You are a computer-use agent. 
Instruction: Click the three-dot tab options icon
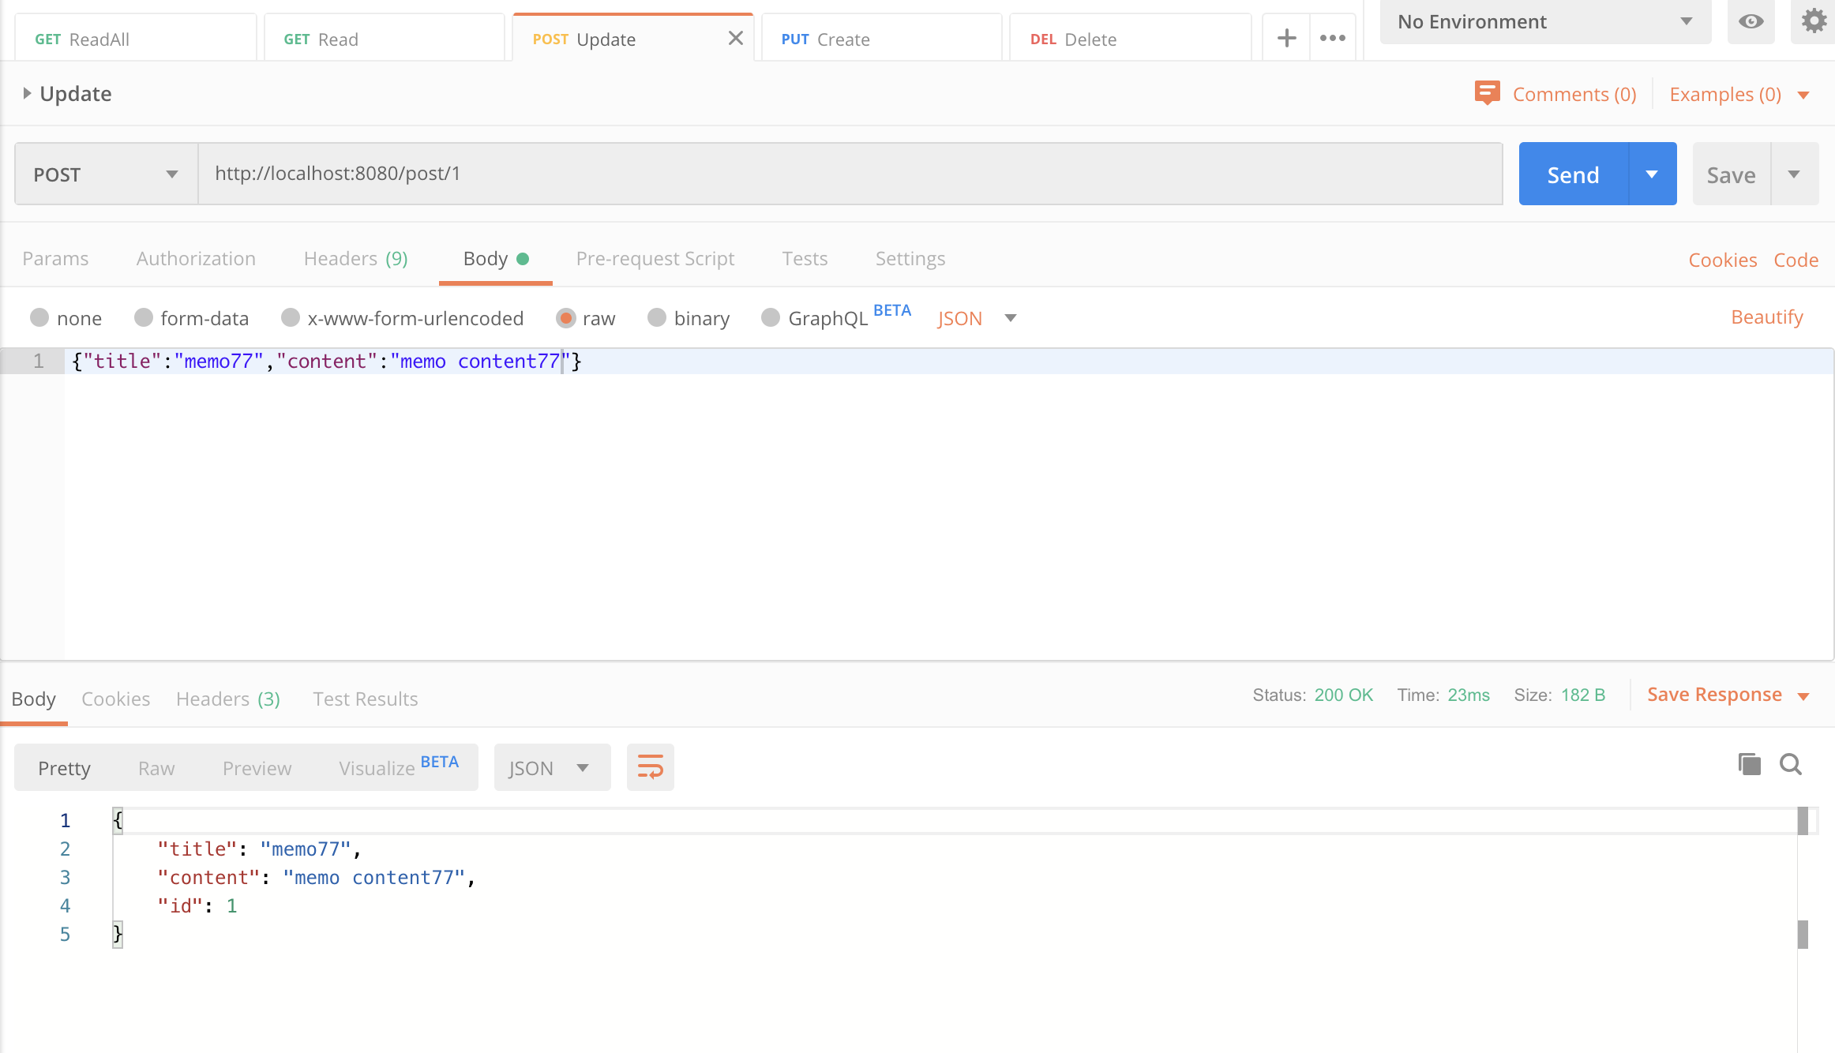pyautogui.click(x=1333, y=38)
